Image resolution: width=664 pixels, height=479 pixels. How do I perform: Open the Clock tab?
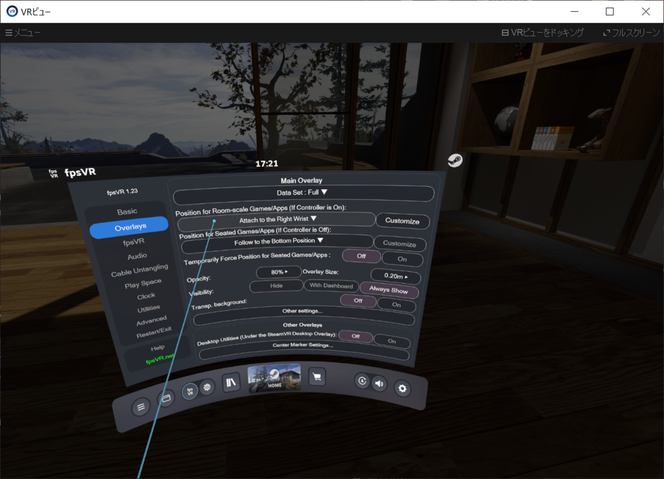click(x=147, y=296)
